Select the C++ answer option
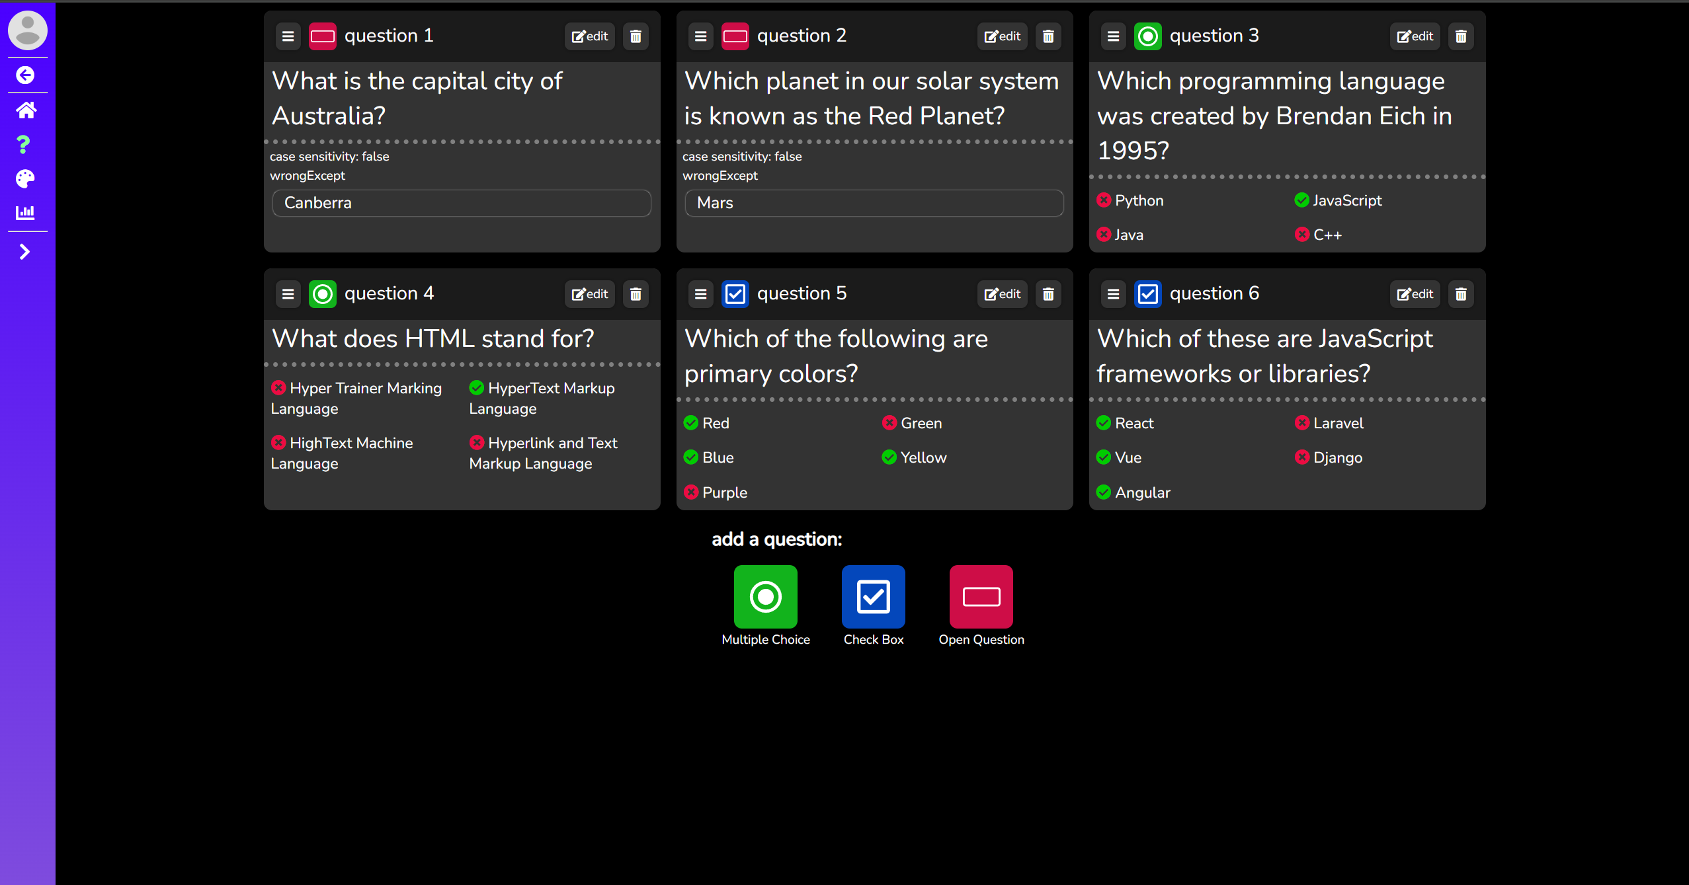 click(1318, 235)
